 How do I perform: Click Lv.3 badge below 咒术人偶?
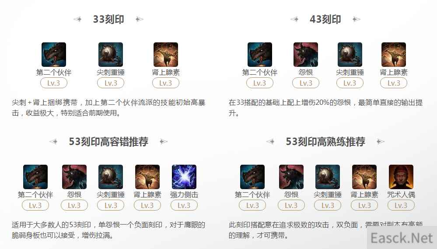(401, 205)
